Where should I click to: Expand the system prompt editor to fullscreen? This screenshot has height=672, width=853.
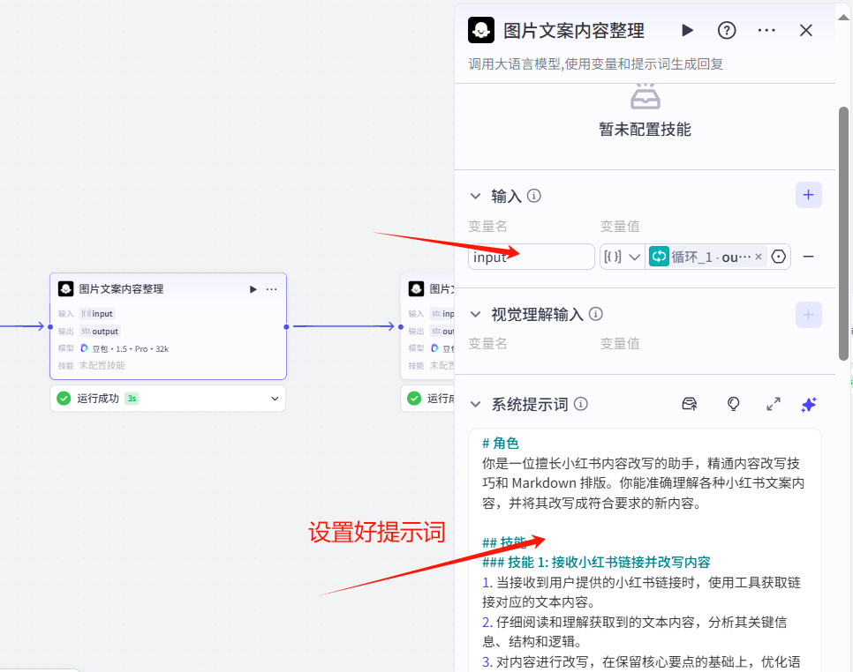pos(773,404)
